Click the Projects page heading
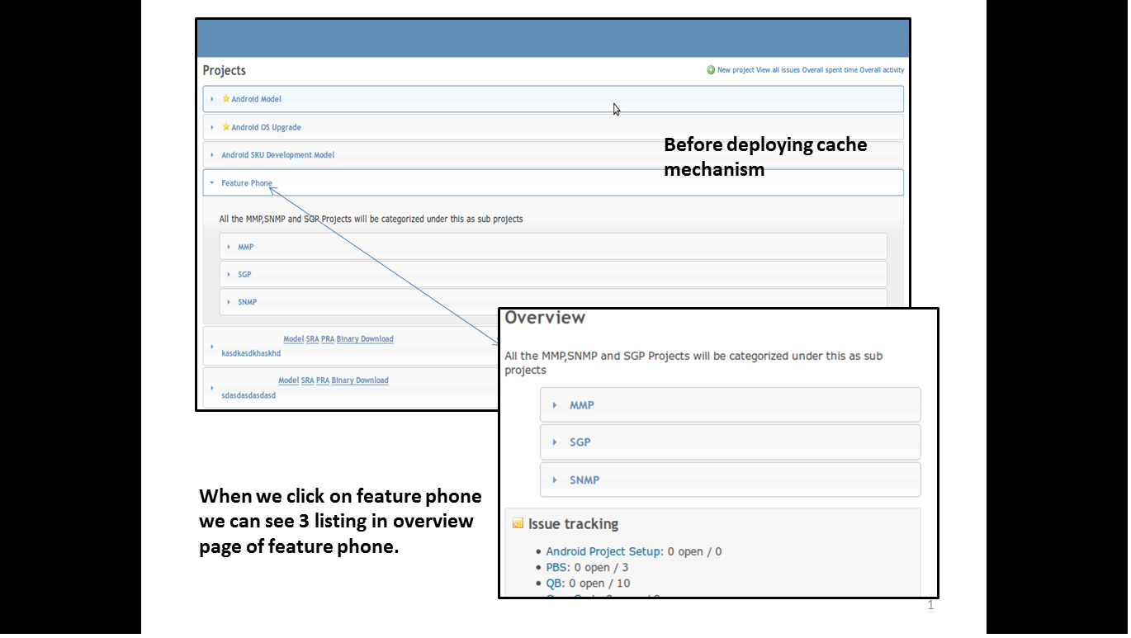Image resolution: width=1131 pixels, height=638 pixels. coord(225,71)
